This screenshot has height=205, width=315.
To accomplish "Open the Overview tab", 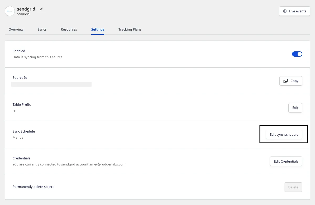I will (16, 29).
